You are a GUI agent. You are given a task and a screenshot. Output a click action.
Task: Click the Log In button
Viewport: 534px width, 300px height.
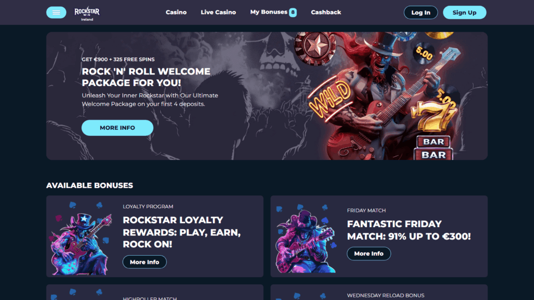click(x=421, y=12)
